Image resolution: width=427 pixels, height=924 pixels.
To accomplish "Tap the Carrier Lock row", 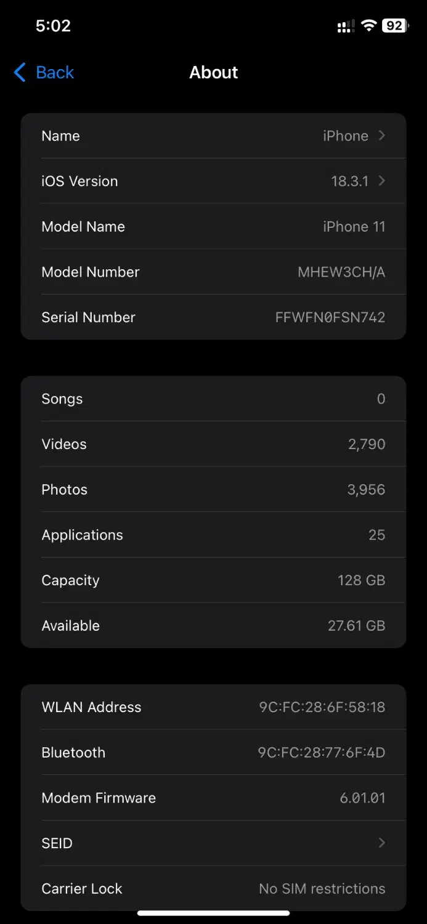I will coord(213,888).
